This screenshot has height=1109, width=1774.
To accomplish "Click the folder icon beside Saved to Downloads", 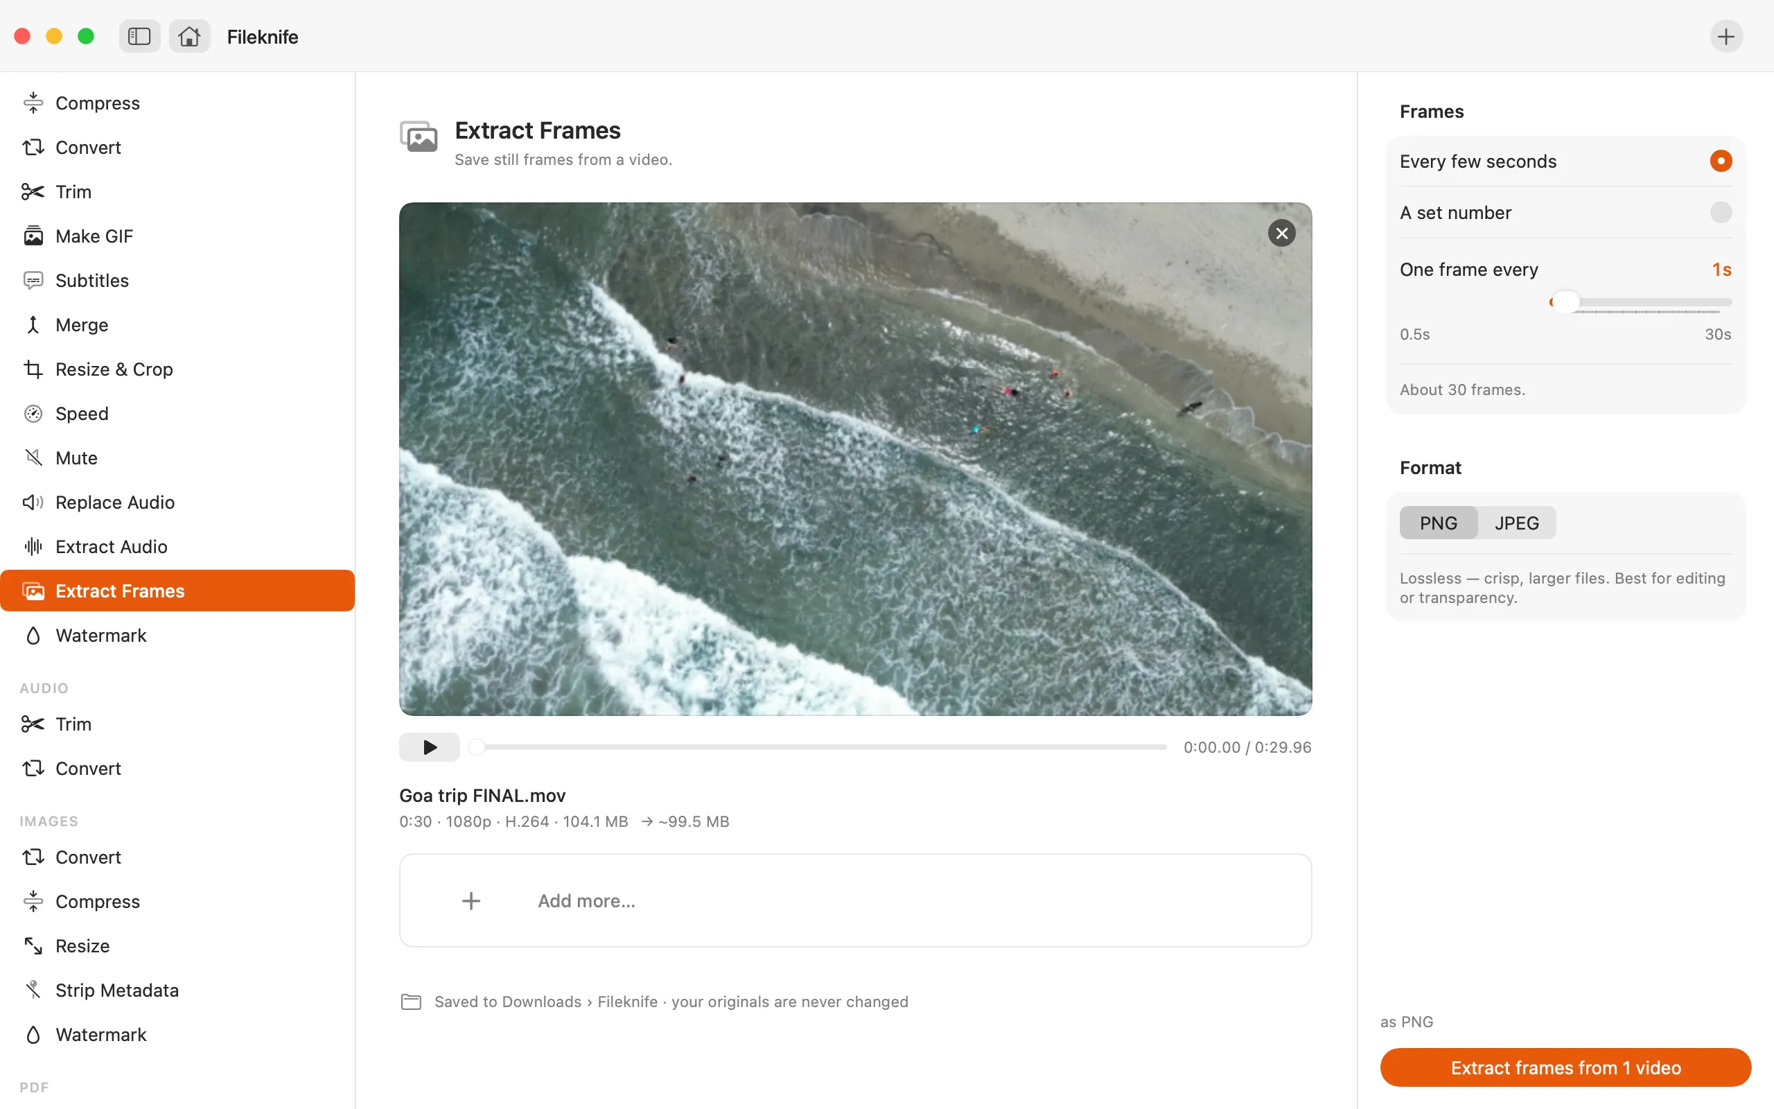I will (411, 1002).
